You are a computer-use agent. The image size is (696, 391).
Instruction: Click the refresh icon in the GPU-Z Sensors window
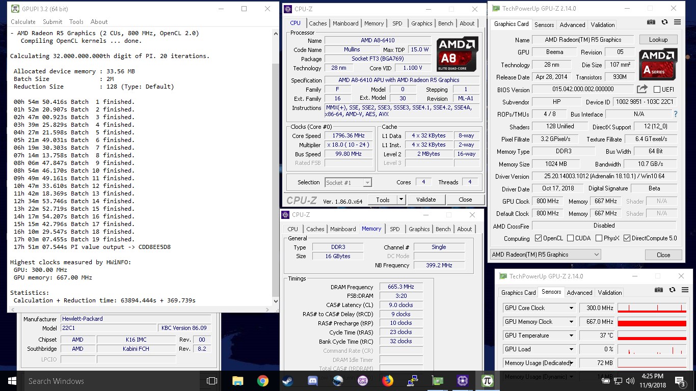[x=672, y=290]
